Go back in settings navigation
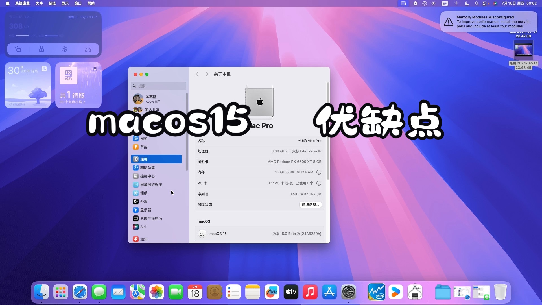The image size is (542, 305). click(x=197, y=74)
